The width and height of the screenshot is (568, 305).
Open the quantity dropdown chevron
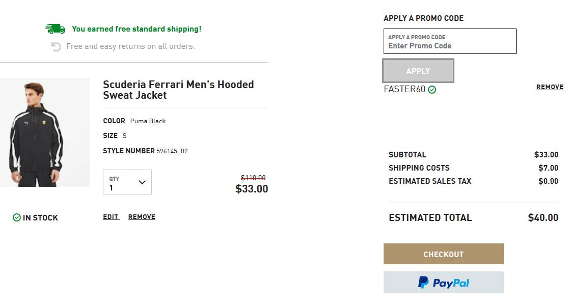[142, 182]
